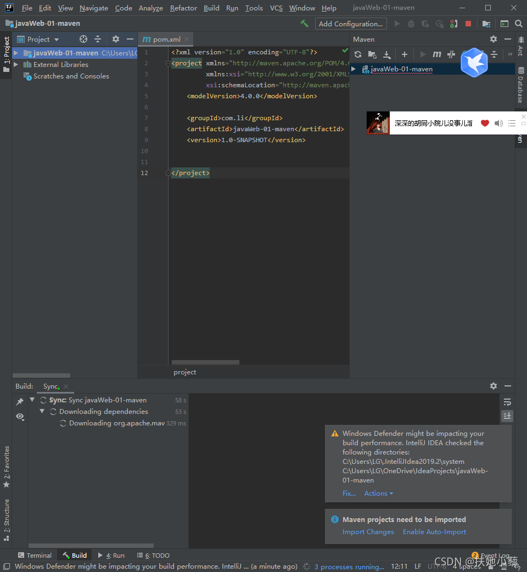This screenshot has height=572, width=527.
Task: Toggle scroll to end in build output
Action: coord(507,416)
